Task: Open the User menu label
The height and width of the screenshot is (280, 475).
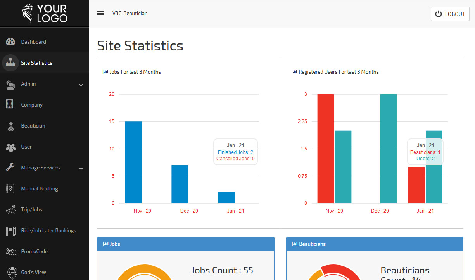Action: click(x=26, y=147)
